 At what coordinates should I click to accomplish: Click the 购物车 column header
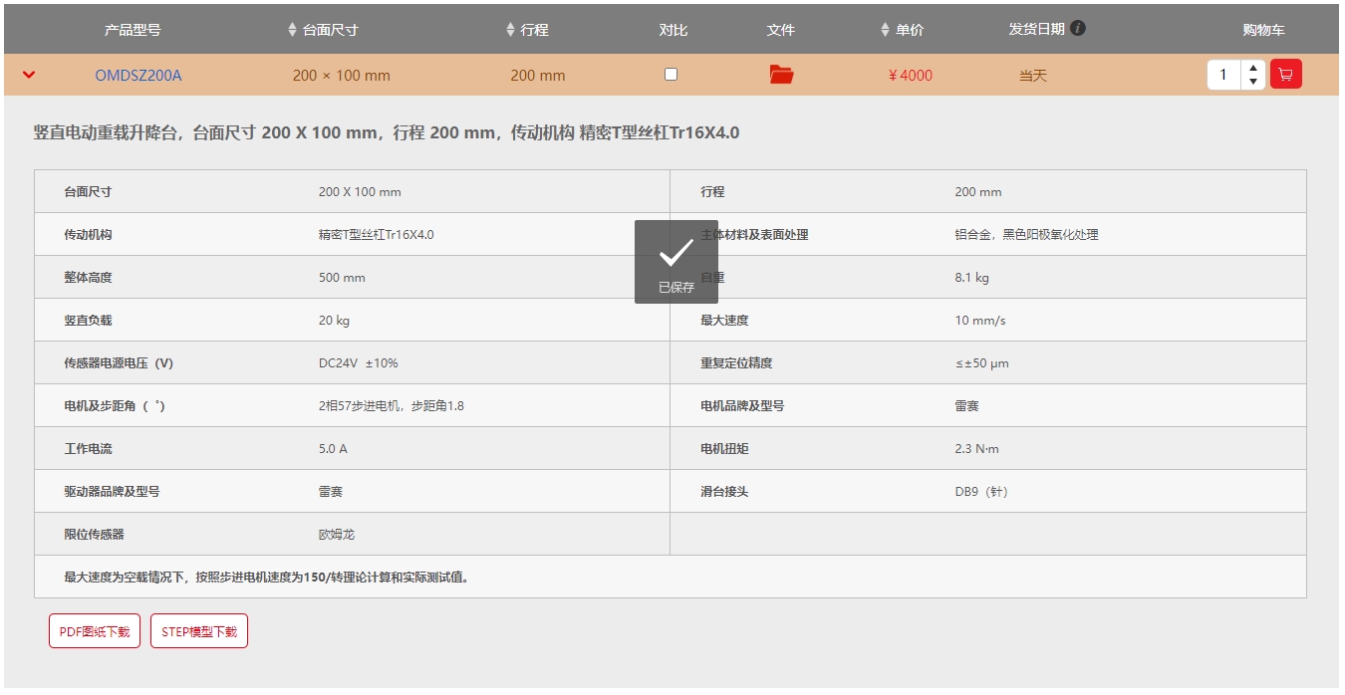point(1263,30)
